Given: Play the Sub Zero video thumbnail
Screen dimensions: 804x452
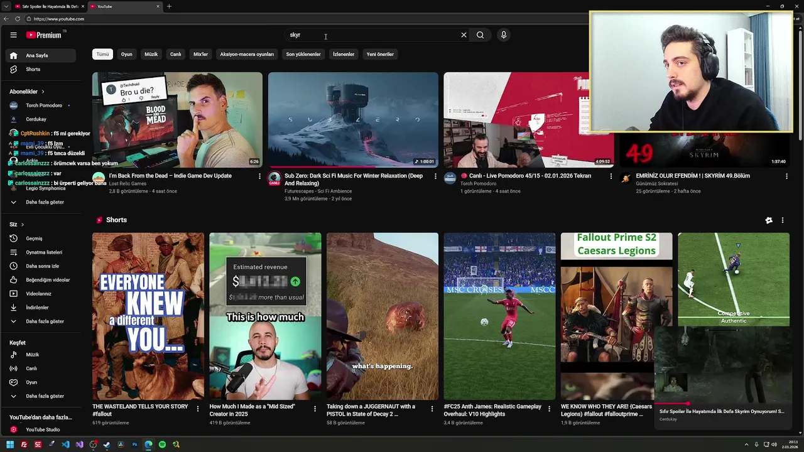Looking at the screenshot, I should click(x=353, y=119).
